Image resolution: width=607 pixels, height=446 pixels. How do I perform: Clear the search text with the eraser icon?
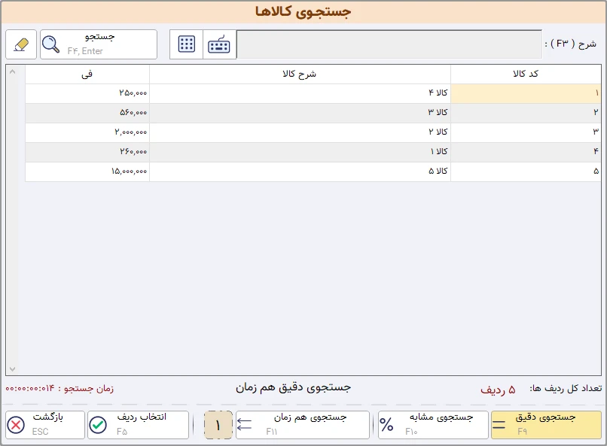coord(20,44)
